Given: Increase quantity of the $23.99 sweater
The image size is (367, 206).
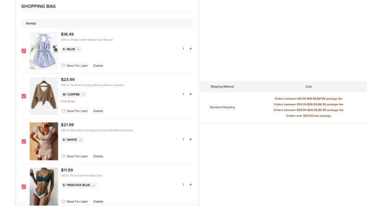Looking at the screenshot, I should click(x=190, y=94).
